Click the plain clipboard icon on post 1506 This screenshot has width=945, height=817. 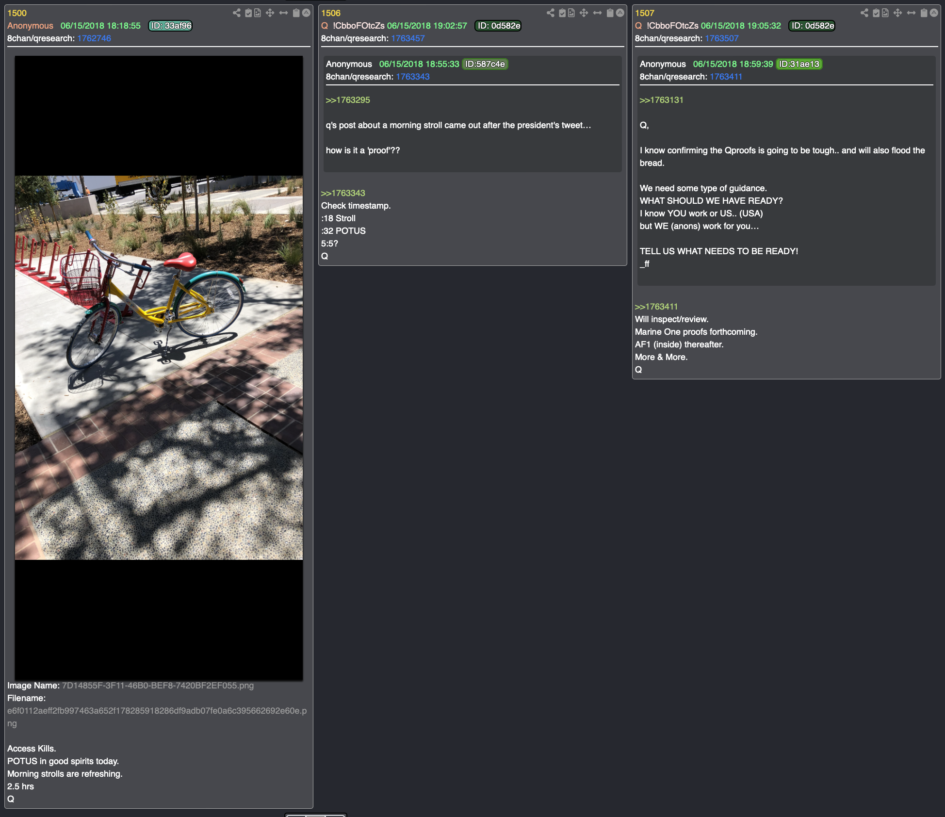point(610,13)
